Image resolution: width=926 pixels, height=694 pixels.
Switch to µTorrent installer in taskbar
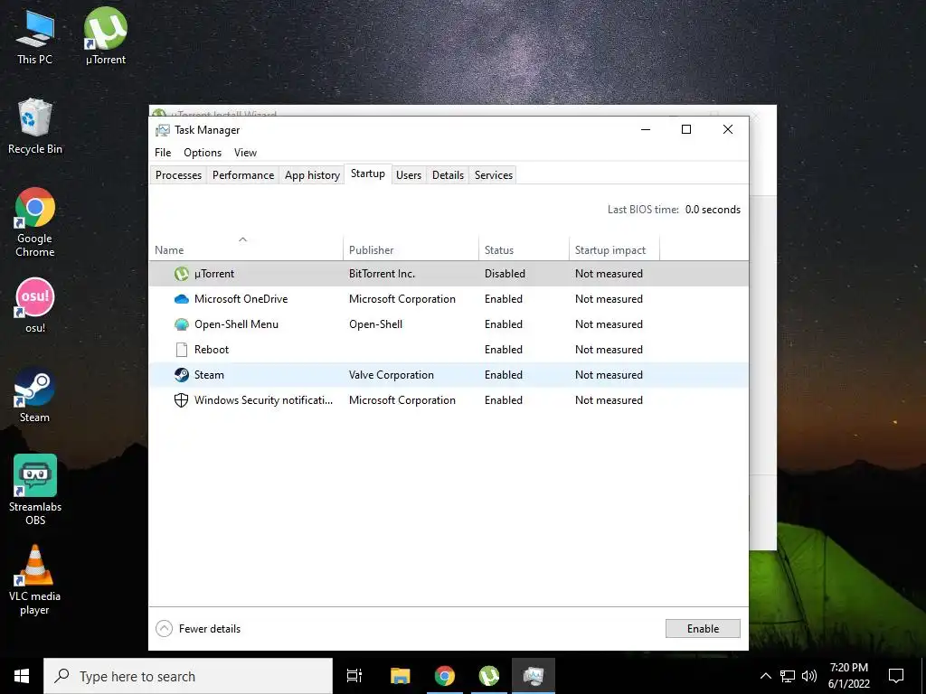click(x=489, y=676)
